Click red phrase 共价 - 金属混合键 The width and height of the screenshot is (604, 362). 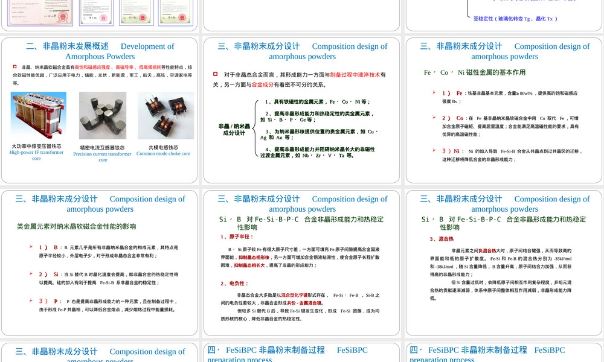pyautogui.click(x=304, y=303)
